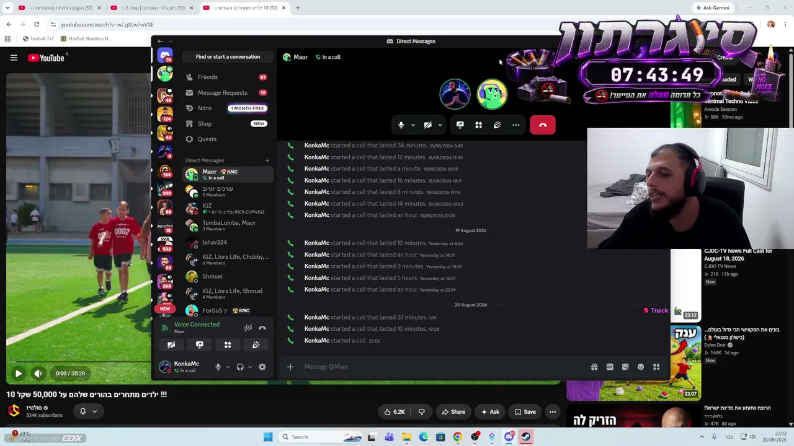Open input device options in user panel
This screenshot has width=794, height=446.
pos(228,367)
